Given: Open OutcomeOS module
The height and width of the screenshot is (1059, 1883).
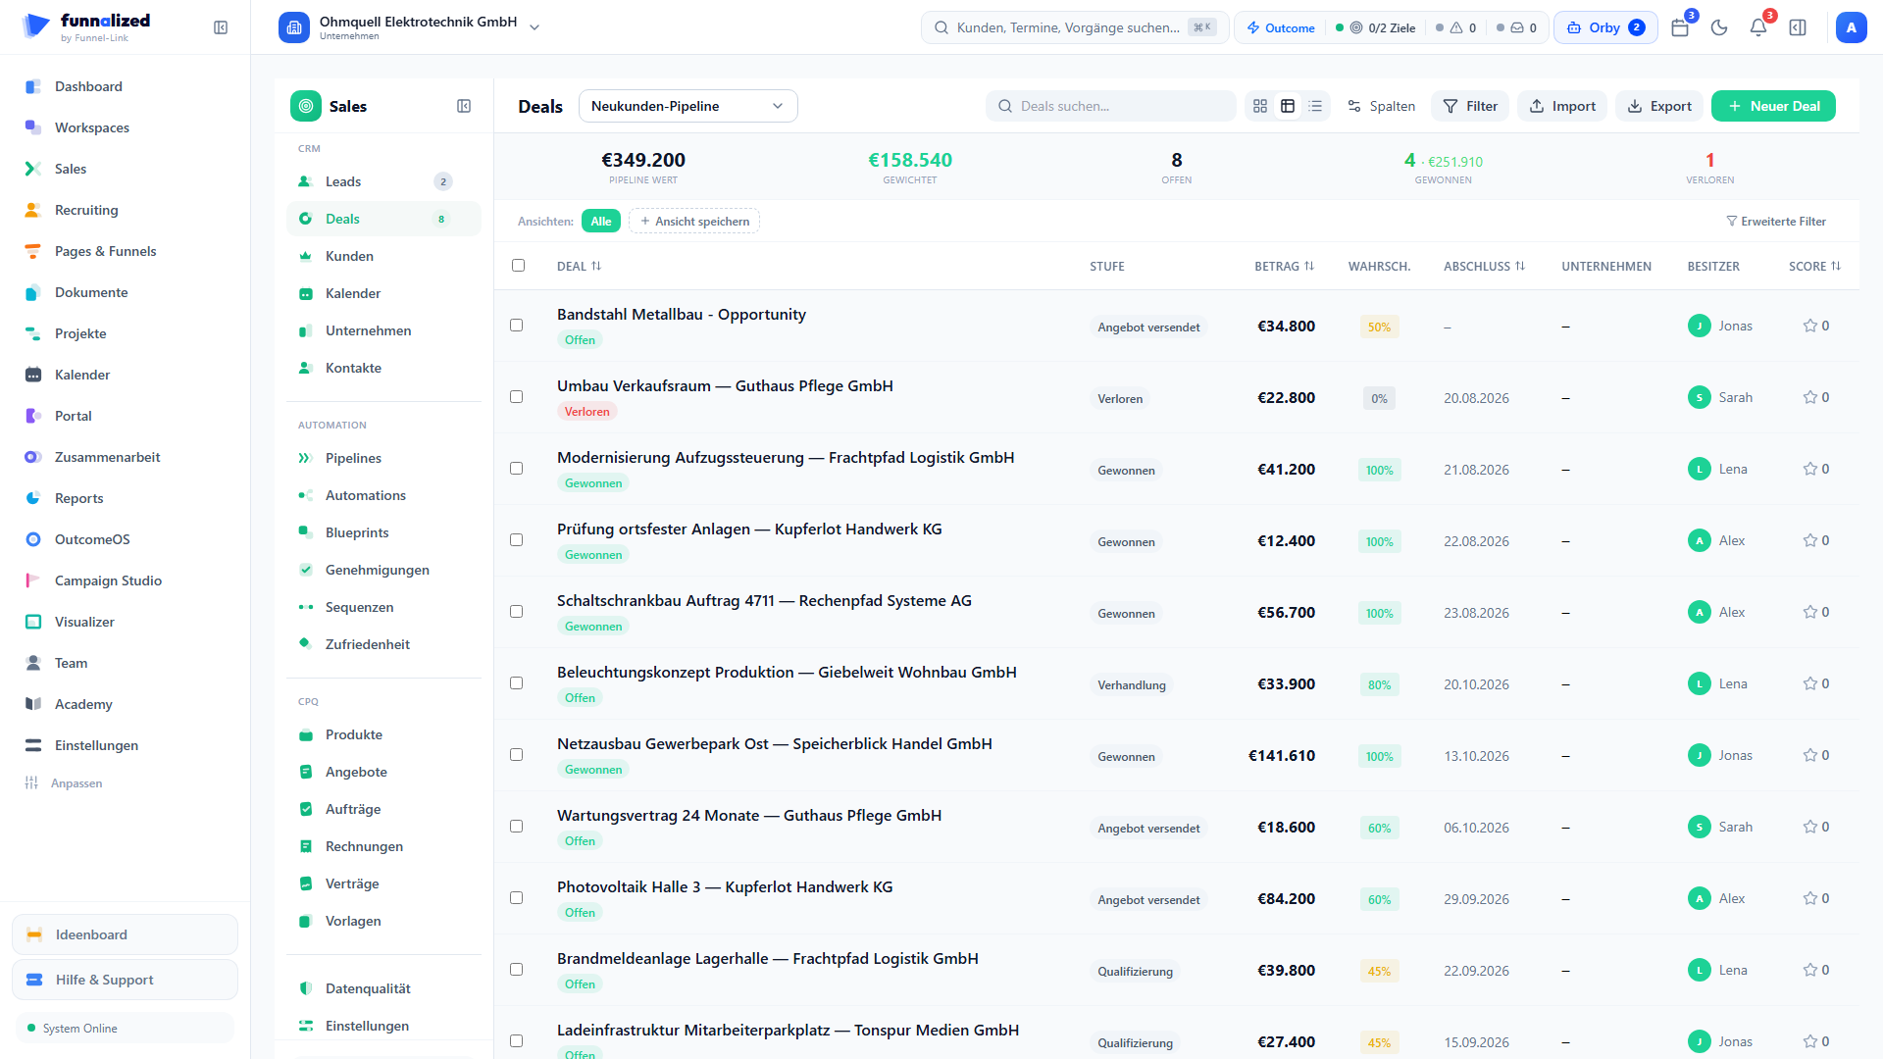Looking at the screenshot, I should pos(126,539).
